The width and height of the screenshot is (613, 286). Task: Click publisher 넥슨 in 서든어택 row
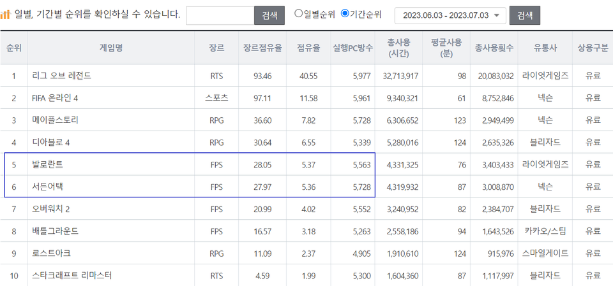[x=545, y=187]
